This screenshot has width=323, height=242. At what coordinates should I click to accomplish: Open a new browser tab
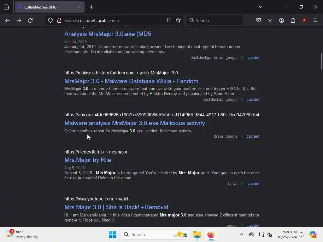point(91,7)
